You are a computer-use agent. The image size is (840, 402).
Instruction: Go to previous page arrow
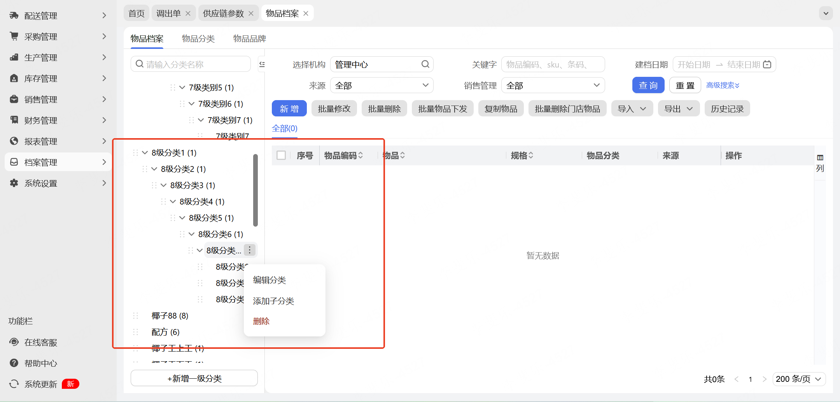point(736,379)
